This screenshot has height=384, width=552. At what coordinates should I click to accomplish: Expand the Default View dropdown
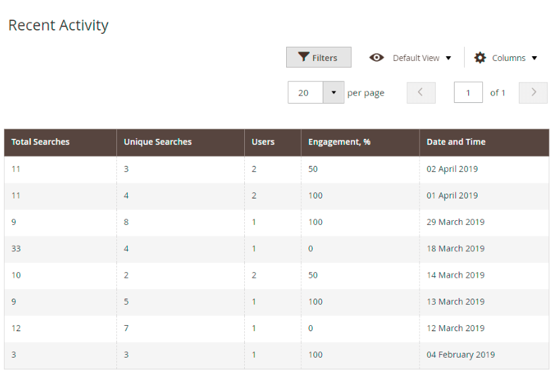(421, 58)
